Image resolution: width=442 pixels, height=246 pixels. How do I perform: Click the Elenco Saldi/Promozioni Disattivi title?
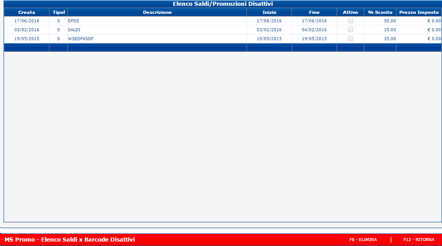223,4
